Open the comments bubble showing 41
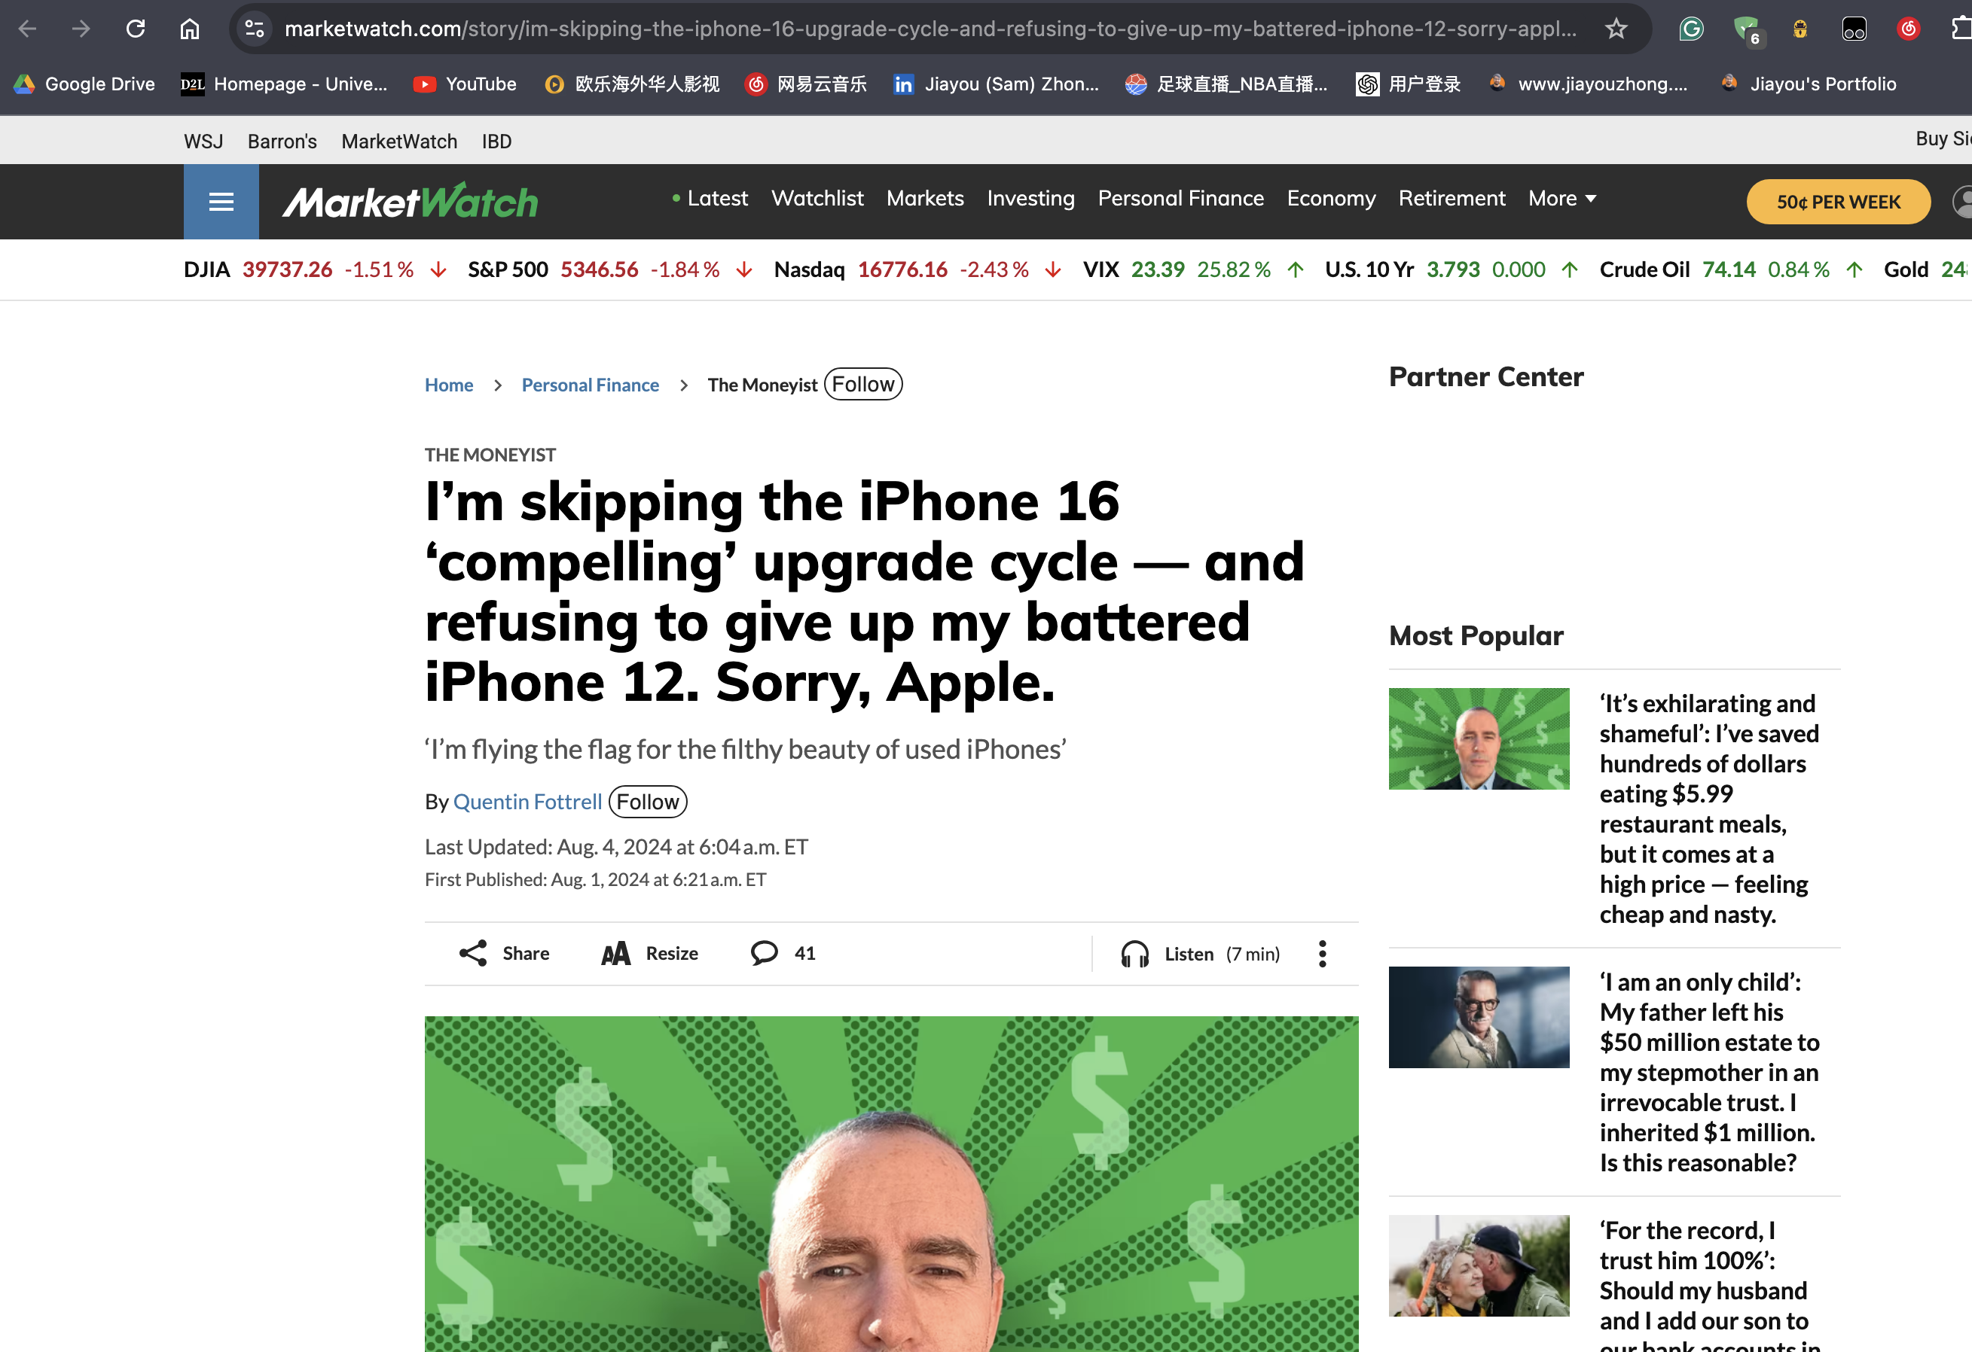1972x1352 pixels. [x=764, y=953]
